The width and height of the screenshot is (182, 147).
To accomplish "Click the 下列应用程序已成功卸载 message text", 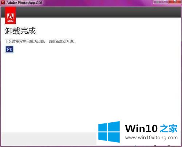I will (x=25, y=41).
